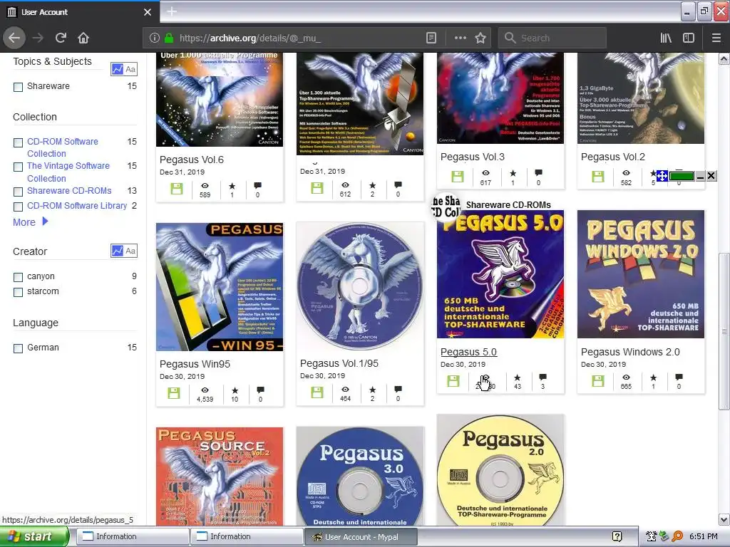
Task: Open the browser home page
Action: tap(83, 38)
